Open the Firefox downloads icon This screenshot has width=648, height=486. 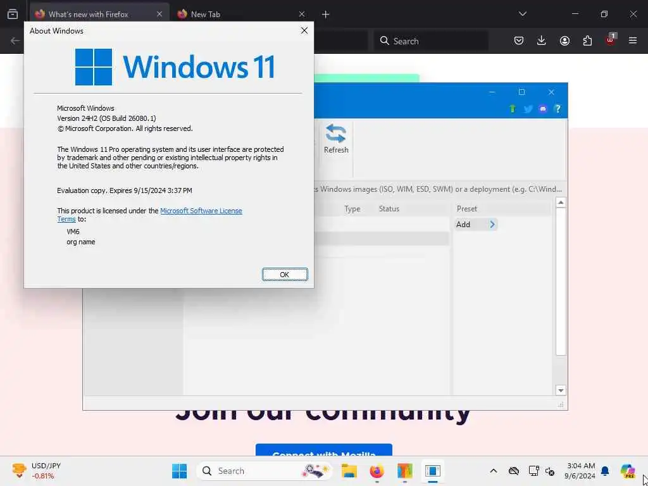point(542,40)
